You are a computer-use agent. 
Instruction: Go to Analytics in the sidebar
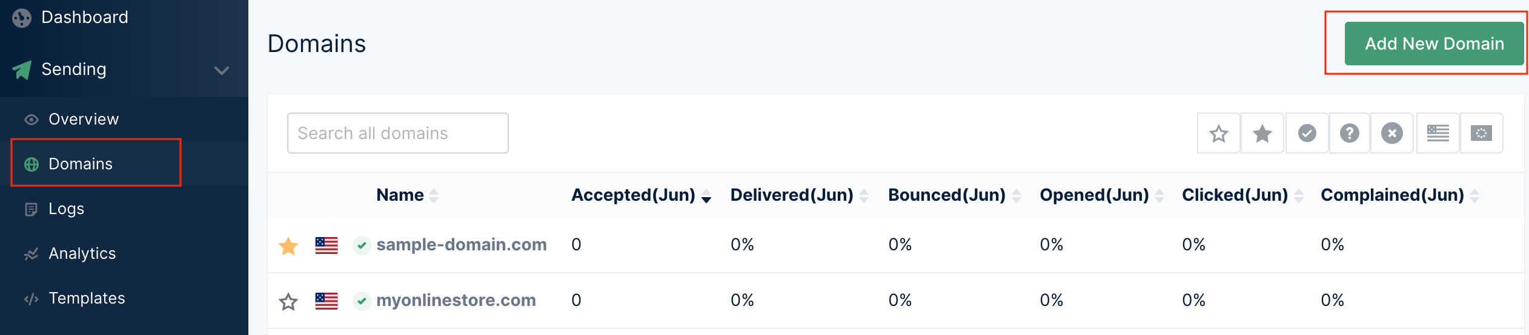tap(82, 254)
